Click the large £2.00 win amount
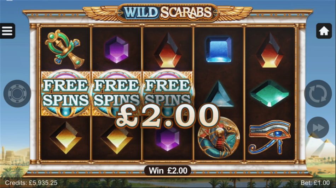Image resolution: width=336 pixels, height=188 pixels. coord(168,116)
